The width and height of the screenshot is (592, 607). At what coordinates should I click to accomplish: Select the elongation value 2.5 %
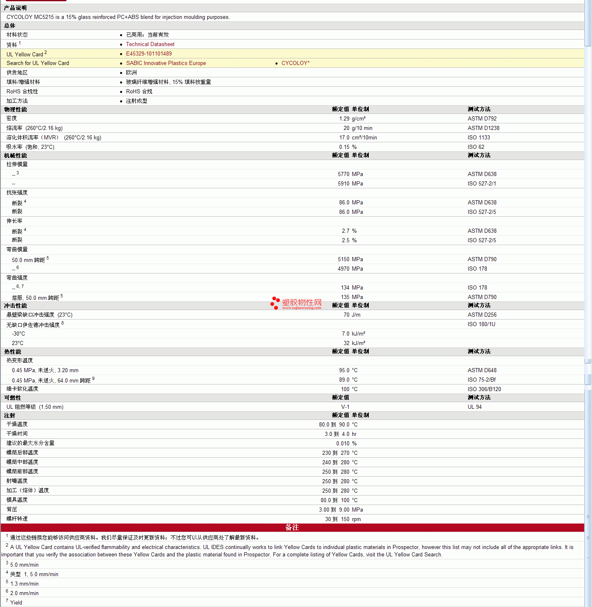tap(349, 241)
